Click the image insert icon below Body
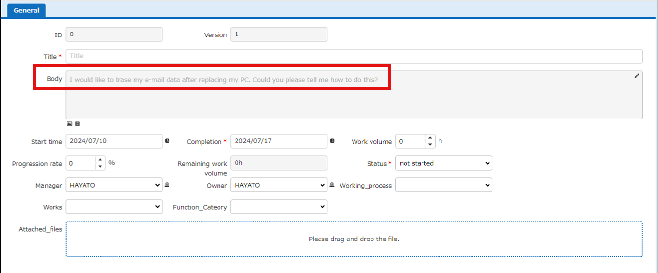The width and height of the screenshot is (658, 273). pos(69,124)
